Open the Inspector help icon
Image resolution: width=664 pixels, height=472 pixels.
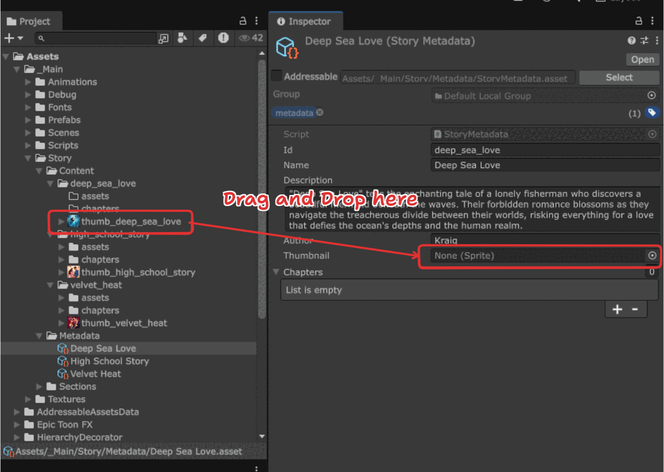coord(631,40)
